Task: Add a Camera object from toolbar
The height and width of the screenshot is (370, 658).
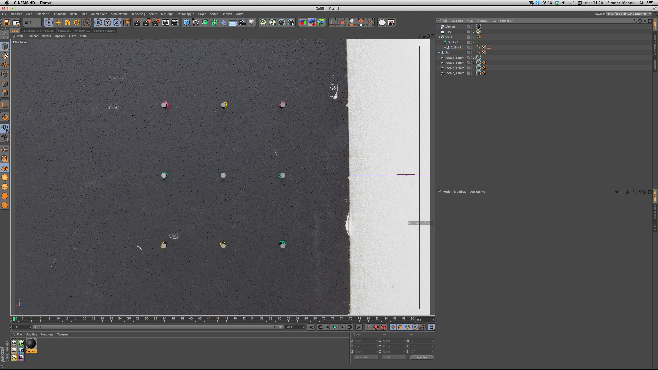Action: tap(242, 23)
